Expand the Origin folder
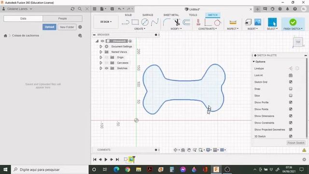Screen dimensions: 309x174 [101, 58]
